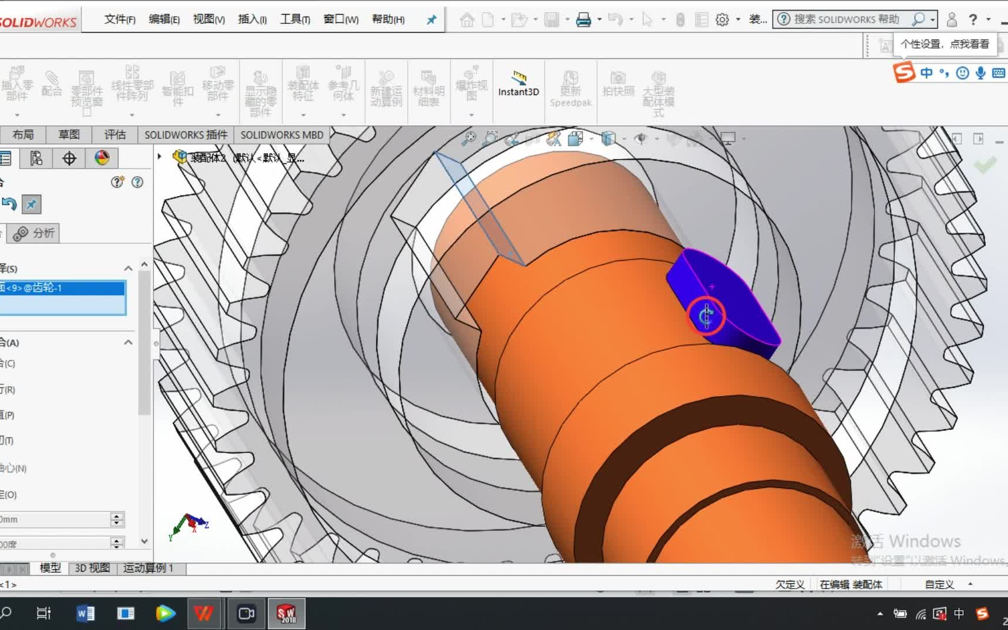Switch to the 评估 ribbon tab
The height and width of the screenshot is (630, 1008).
[115, 135]
